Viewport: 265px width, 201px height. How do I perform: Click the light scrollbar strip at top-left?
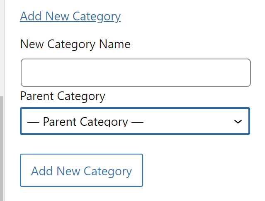click(x=2, y=25)
